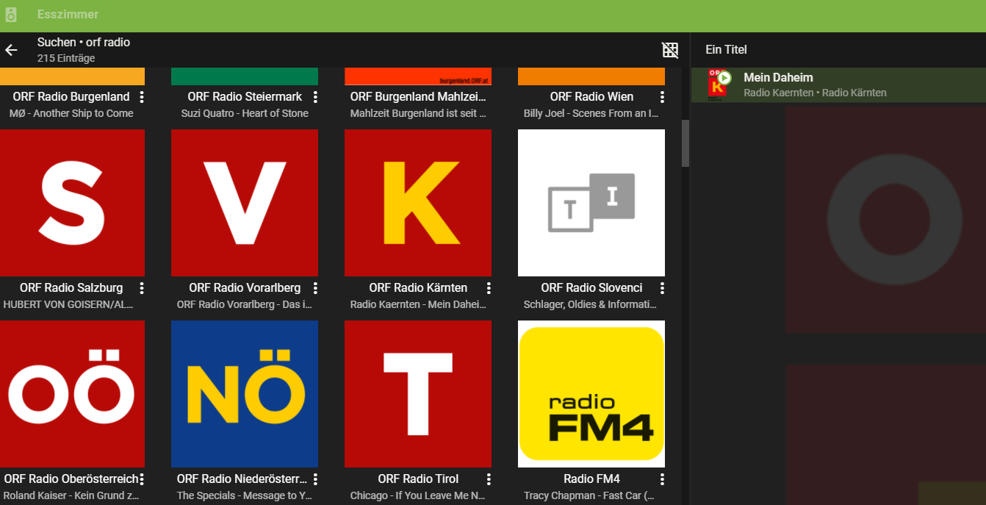Click the Suchen • orf radio heading

pyautogui.click(x=84, y=42)
